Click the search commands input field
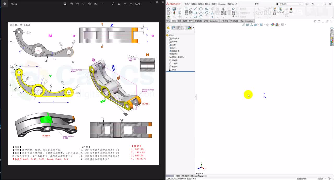 tap(289, 4)
